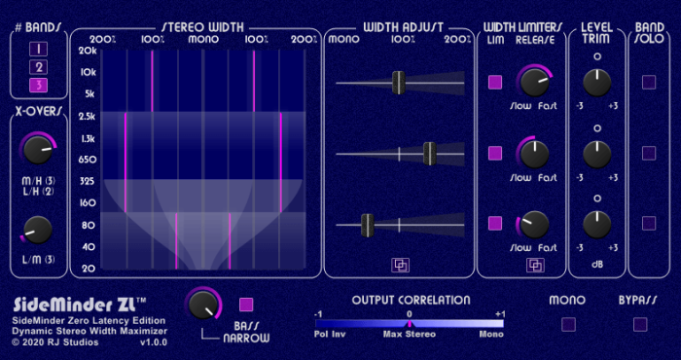The height and width of the screenshot is (360, 681).
Task: Enable solo for the top band
Action: (649, 82)
